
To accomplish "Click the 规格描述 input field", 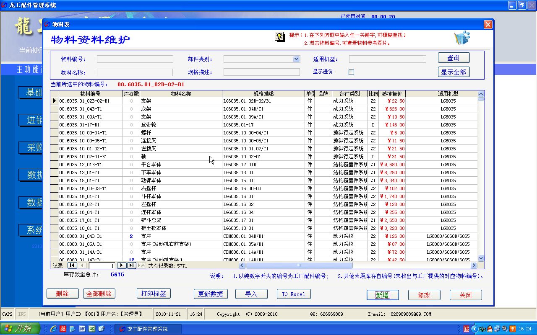I will 262,72.
